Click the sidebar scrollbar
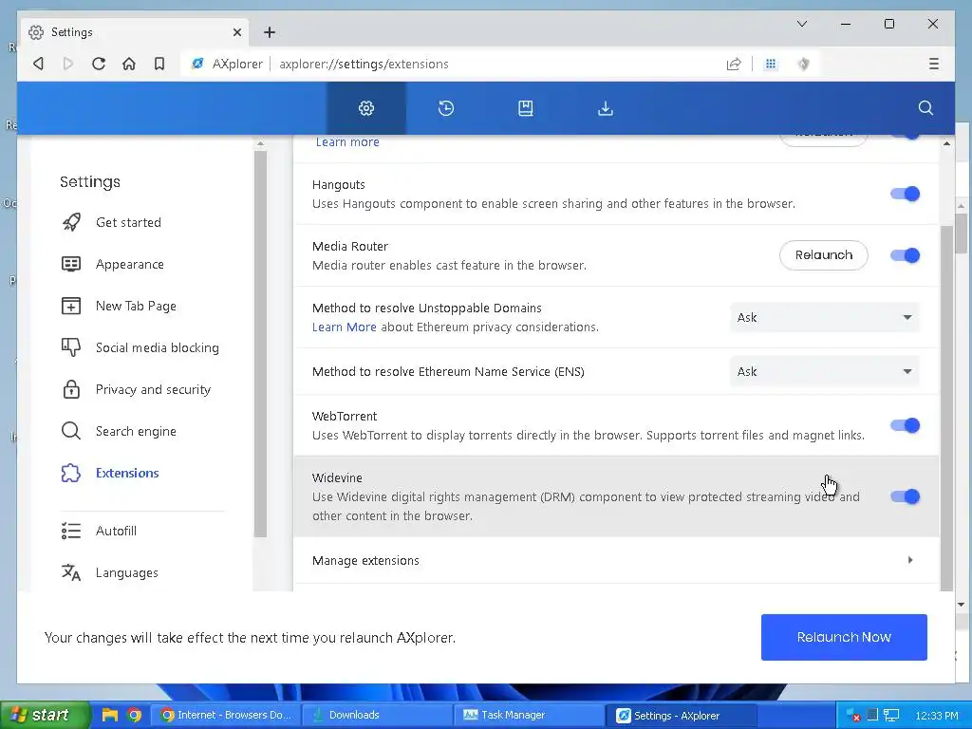Image resolution: width=972 pixels, height=729 pixels. (x=260, y=344)
